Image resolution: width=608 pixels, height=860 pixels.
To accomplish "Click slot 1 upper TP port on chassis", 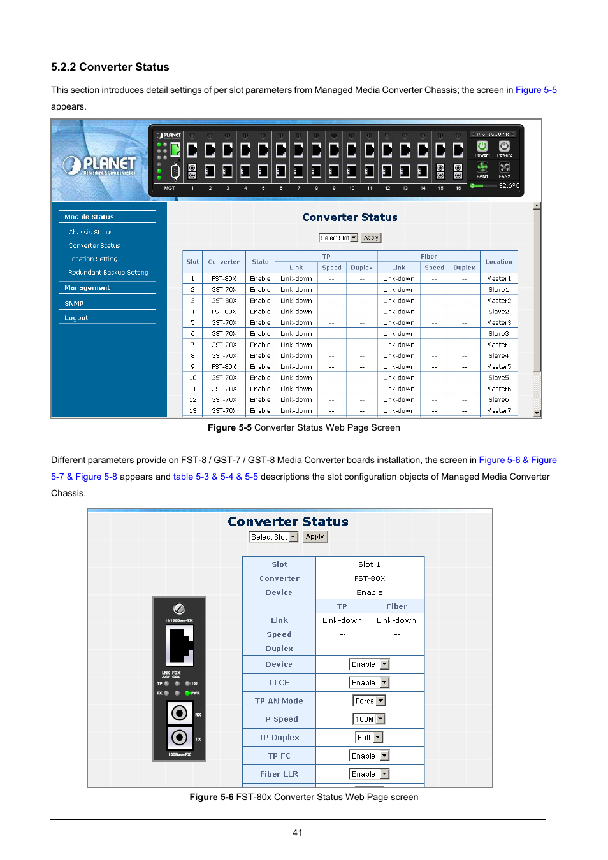I will [192, 150].
